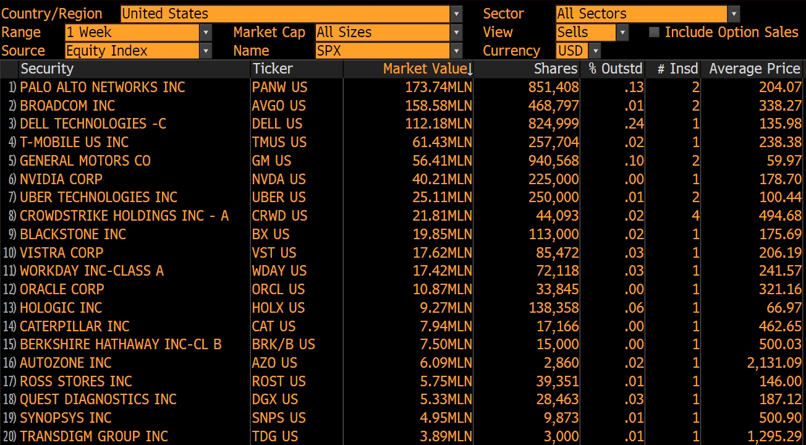Select the AVGO US ticker
The image size is (806, 445).
click(279, 106)
